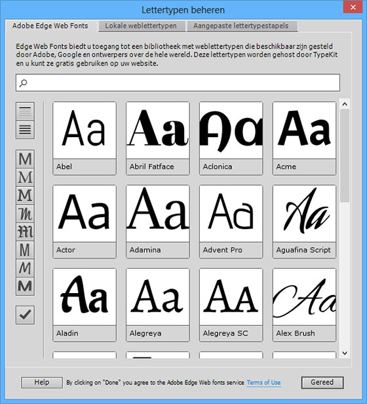
Task: Filter by script M classification
Action: (25, 214)
